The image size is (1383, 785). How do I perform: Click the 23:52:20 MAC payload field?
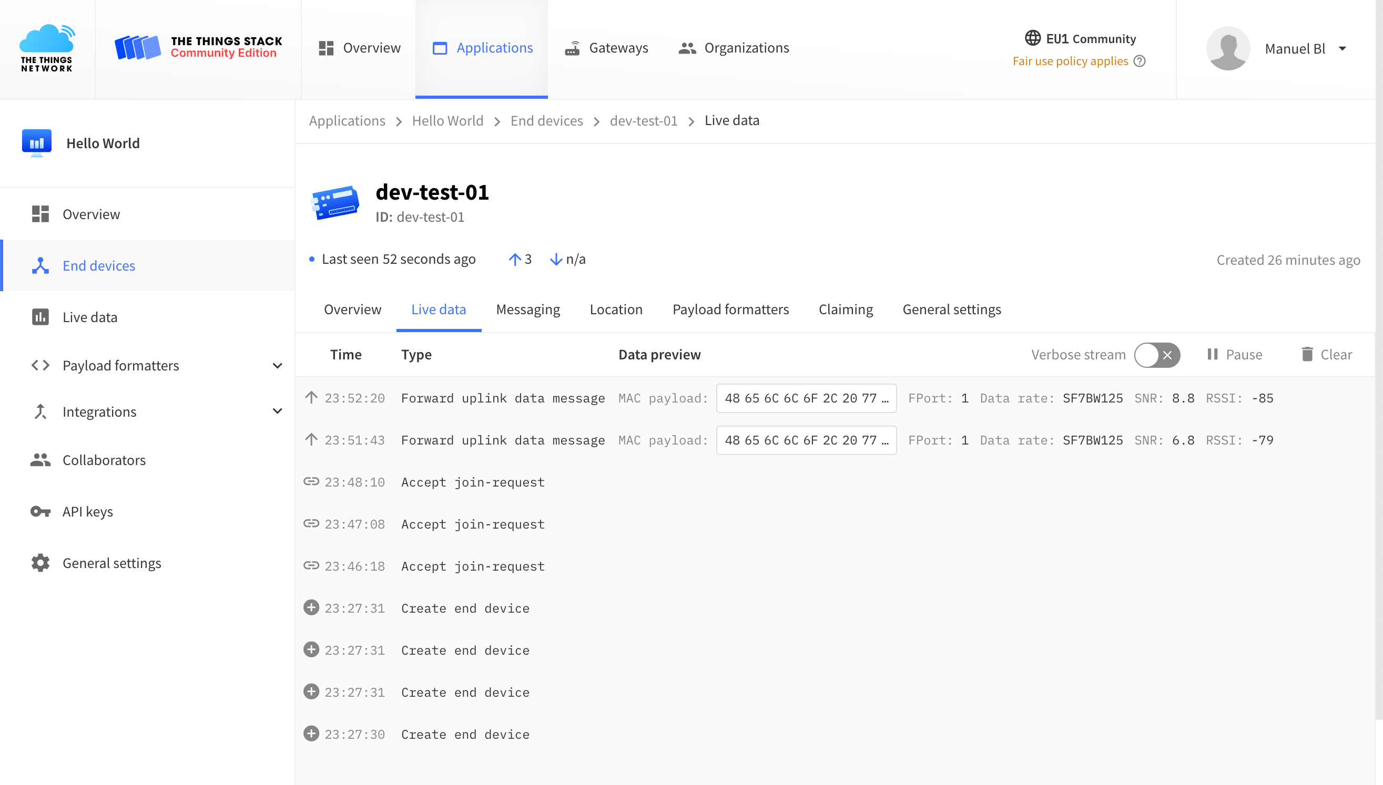(x=806, y=398)
